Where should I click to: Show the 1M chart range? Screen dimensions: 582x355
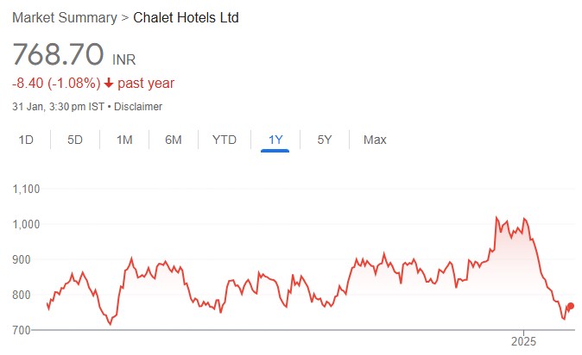tap(124, 140)
